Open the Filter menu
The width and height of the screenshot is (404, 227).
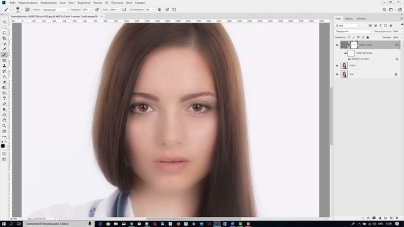tap(98, 3)
